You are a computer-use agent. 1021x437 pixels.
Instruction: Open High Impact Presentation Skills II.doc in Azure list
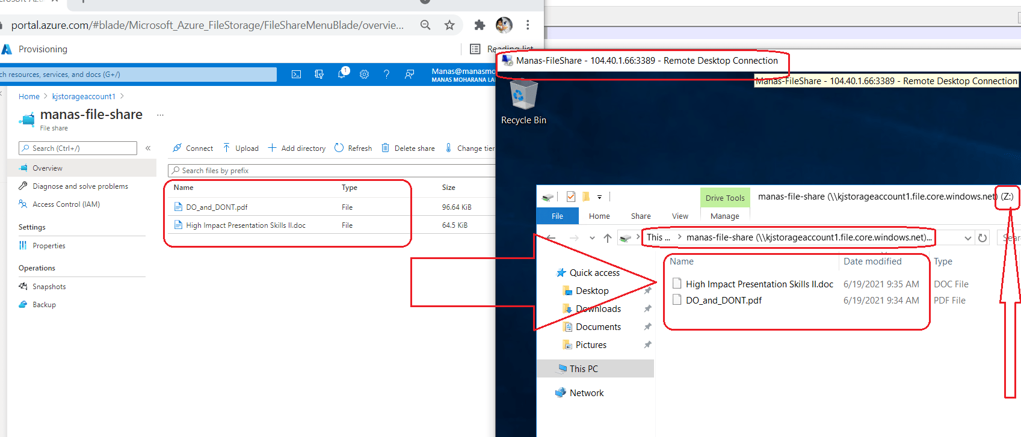pyautogui.click(x=245, y=225)
